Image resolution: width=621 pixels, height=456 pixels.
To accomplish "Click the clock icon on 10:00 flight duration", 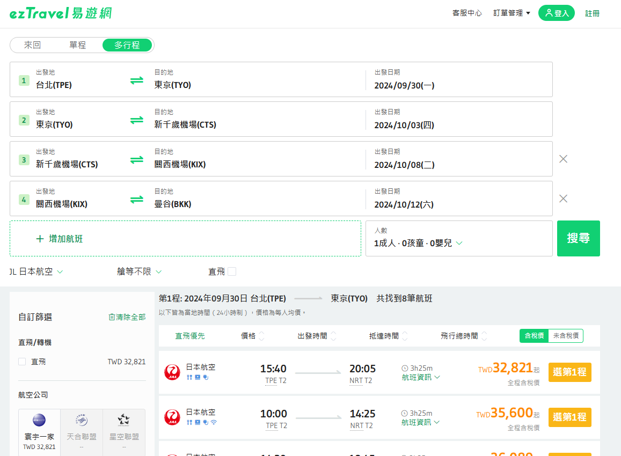I will pyautogui.click(x=405, y=413).
